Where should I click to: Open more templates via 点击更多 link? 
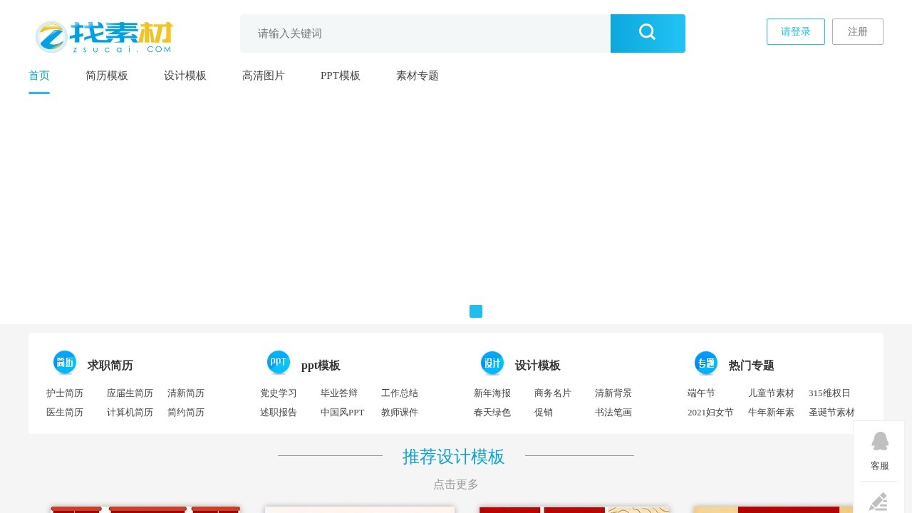455,484
